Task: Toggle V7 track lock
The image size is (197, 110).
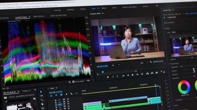Action: (x=55, y=100)
